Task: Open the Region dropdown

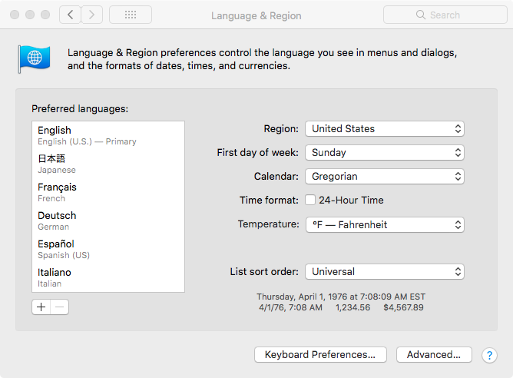Action: click(384, 129)
